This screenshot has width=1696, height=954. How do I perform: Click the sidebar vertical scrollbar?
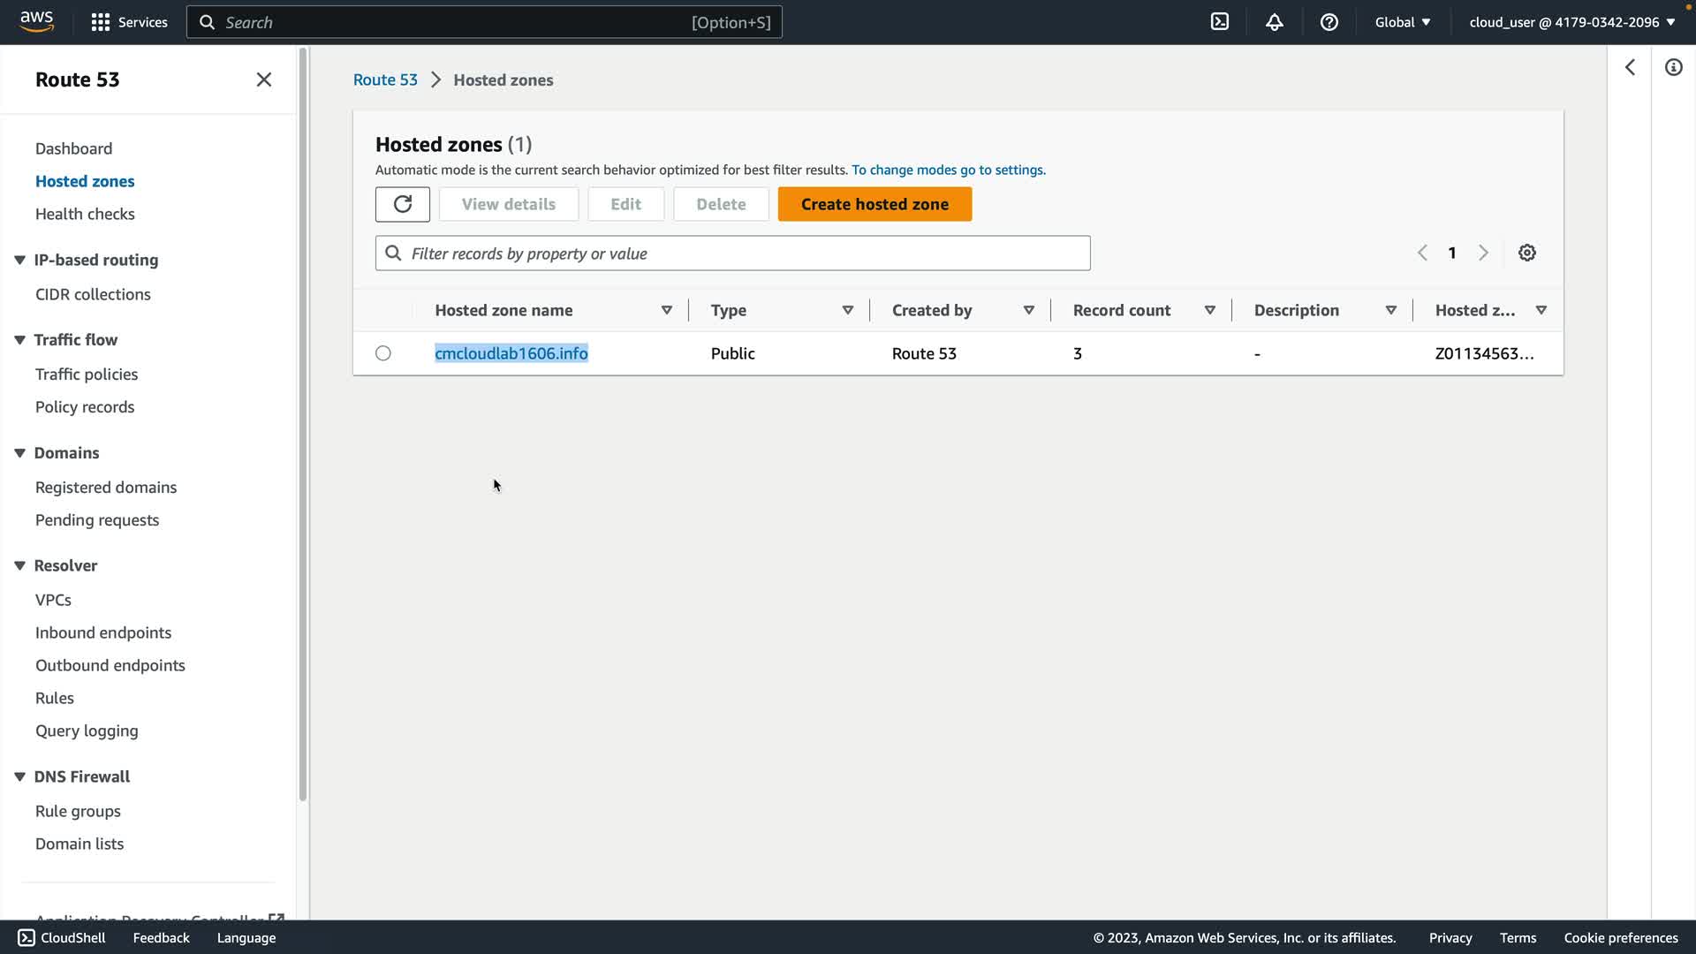(303, 424)
